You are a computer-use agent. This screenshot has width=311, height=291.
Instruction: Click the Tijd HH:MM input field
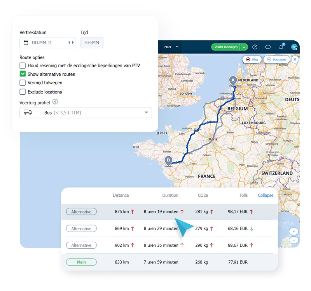tap(92, 43)
